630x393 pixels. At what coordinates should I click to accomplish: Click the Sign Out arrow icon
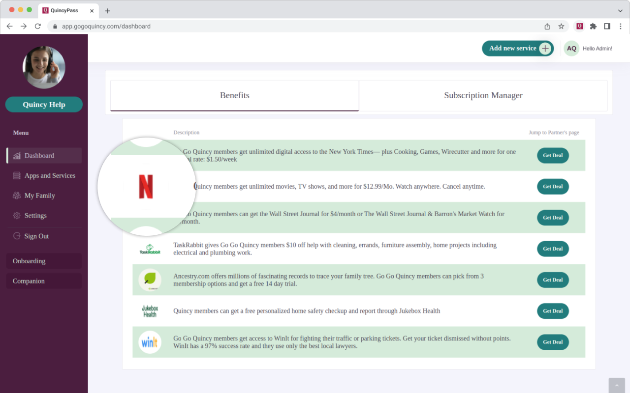(17, 236)
